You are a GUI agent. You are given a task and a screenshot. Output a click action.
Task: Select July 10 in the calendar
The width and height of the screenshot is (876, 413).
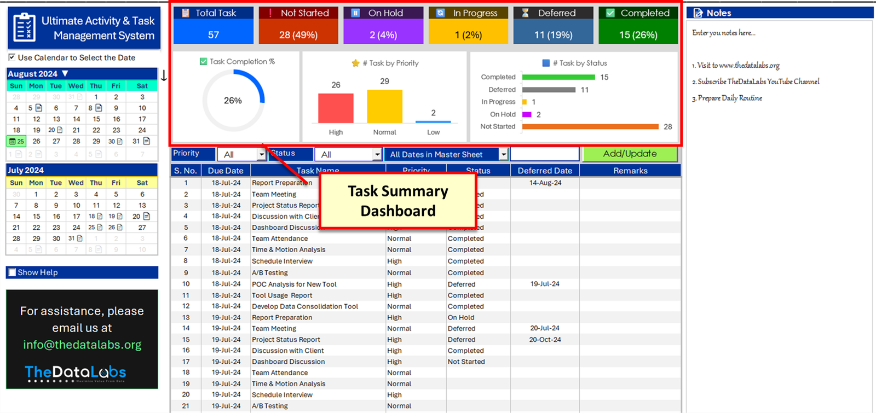(x=76, y=205)
